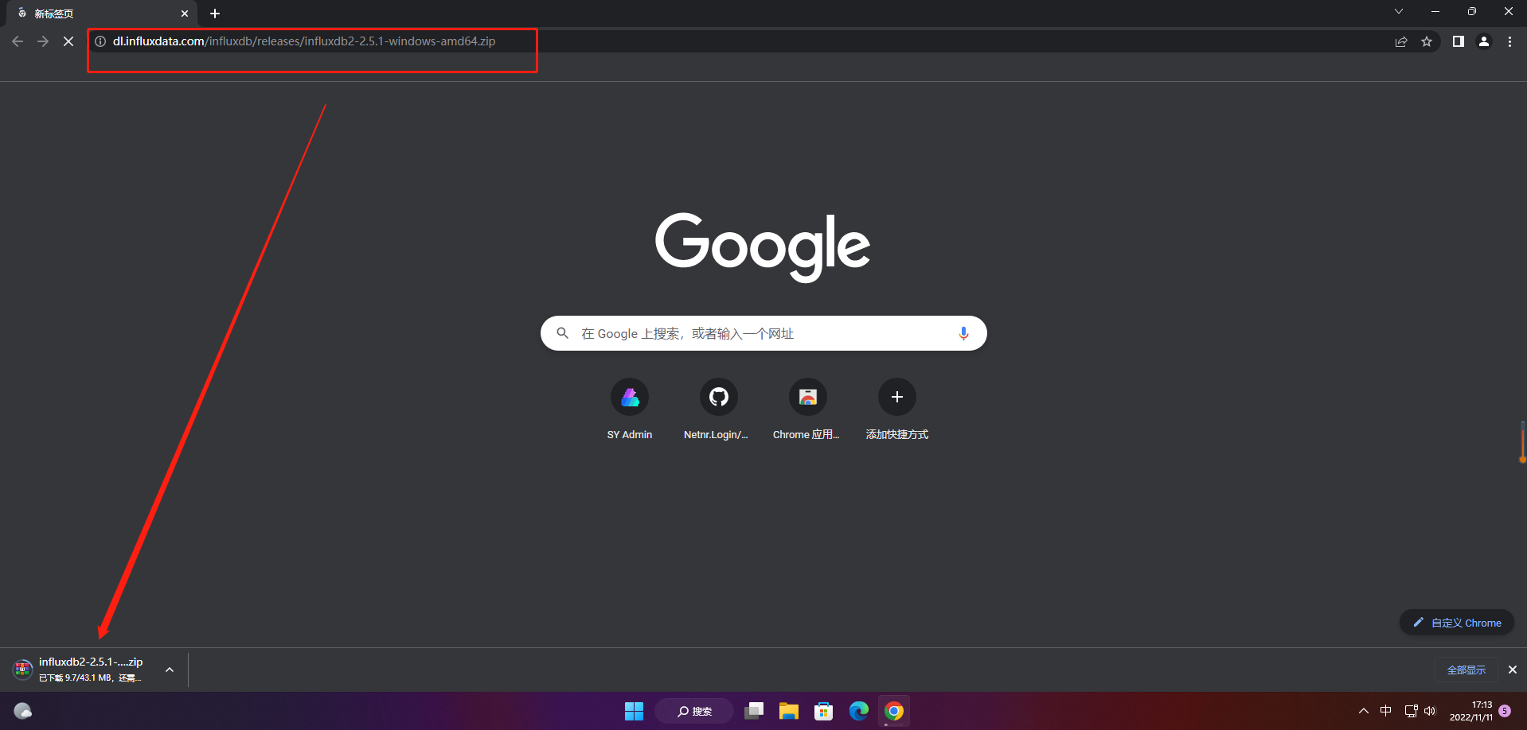Close the 新标签页 tab
This screenshot has height=730, width=1527.
[x=185, y=14]
